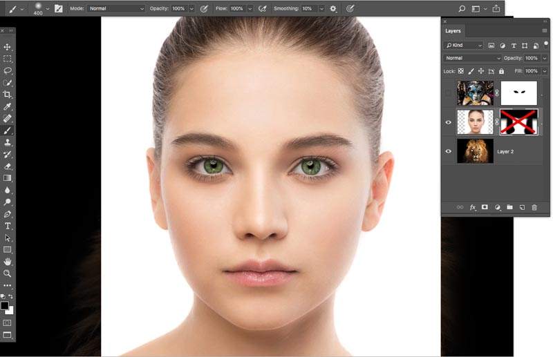Screen dimensions: 553x357
Task: Click the disabled layer mask thumbnail
Action: click(519, 122)
